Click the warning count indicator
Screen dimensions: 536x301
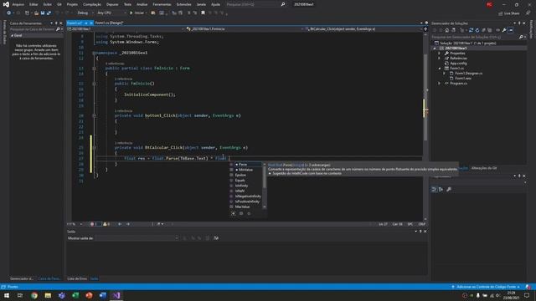coord(106,224)
